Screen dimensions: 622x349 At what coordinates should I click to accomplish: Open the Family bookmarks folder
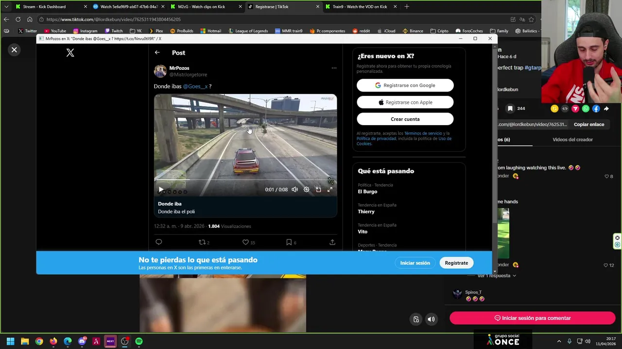499,31
